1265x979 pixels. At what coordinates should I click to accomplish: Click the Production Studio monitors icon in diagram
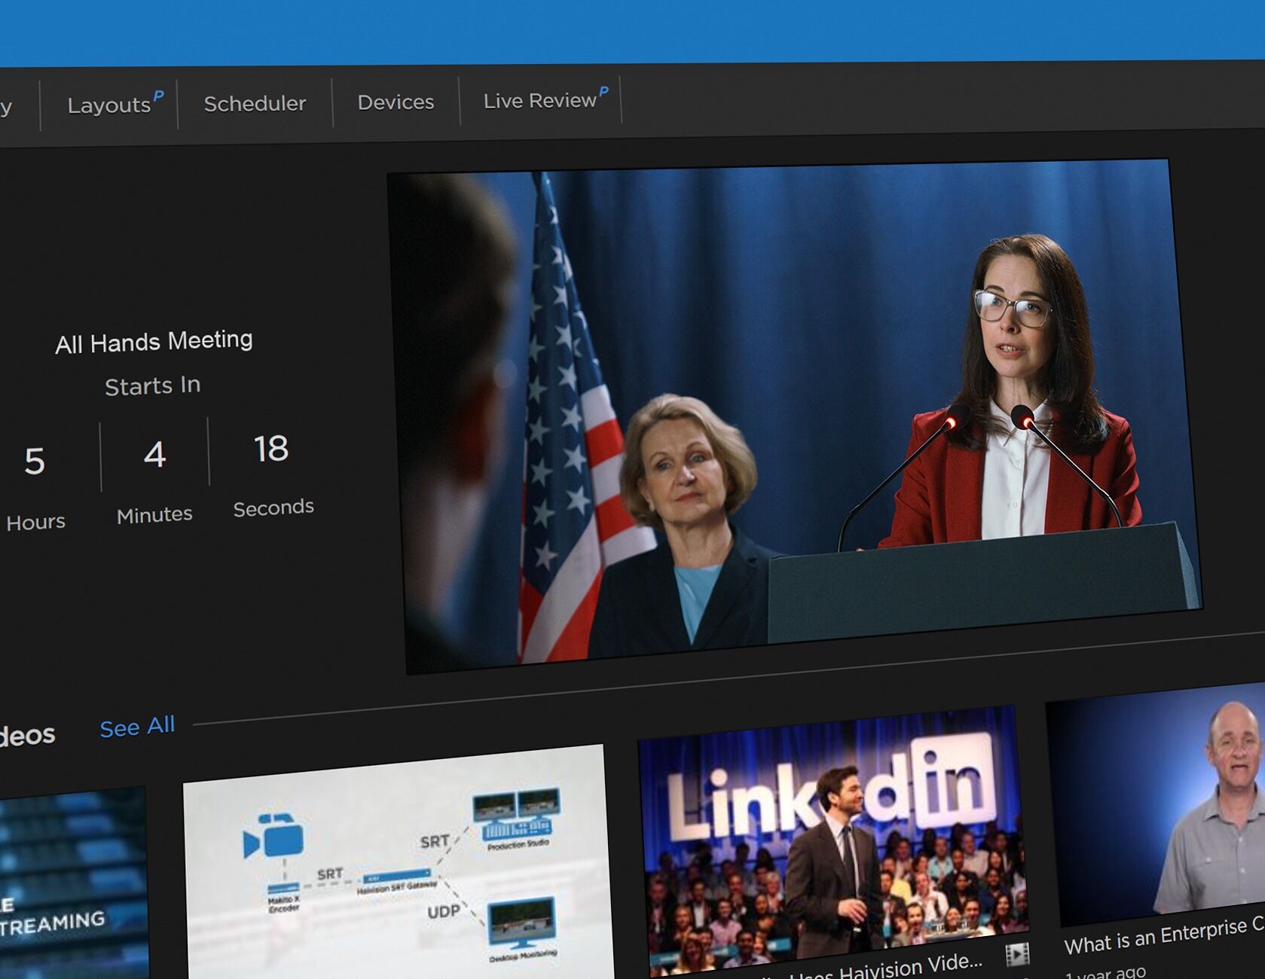[x=516, y=814]
